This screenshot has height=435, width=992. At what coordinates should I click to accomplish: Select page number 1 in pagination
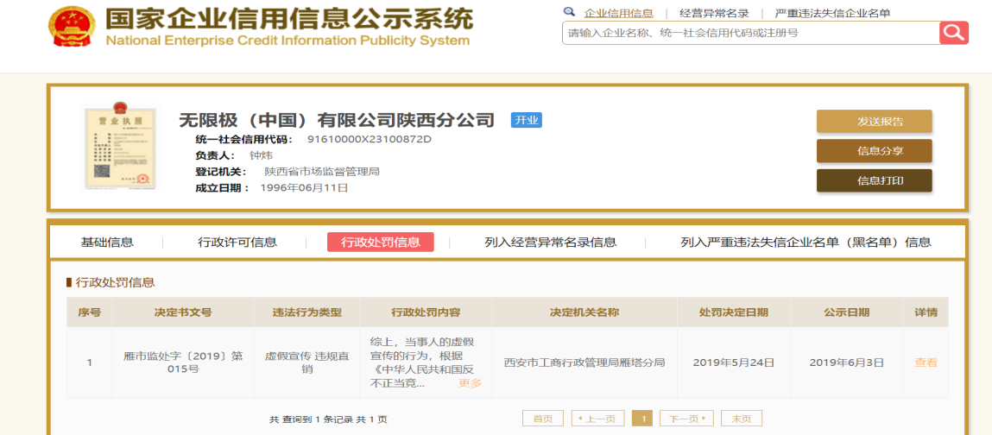pyautogui.click(x=643, y=419)
